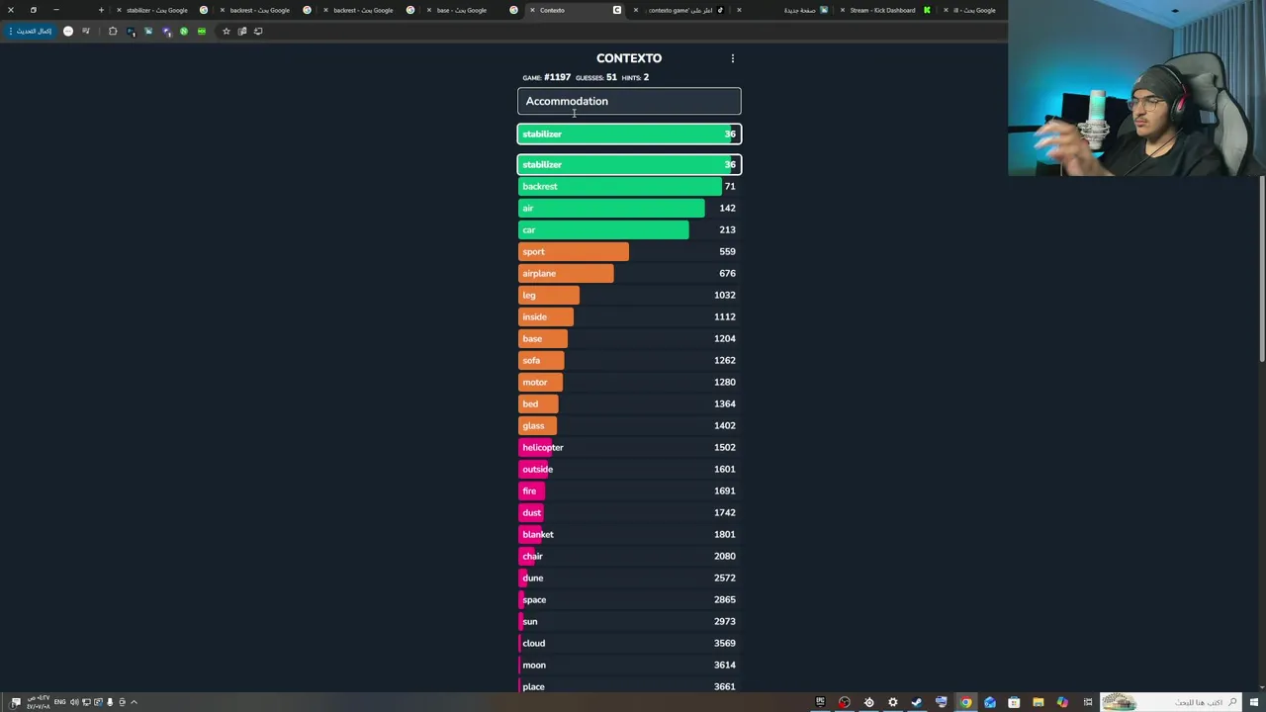Click the ENG language indicator in tray
1266x712 pixels.
(60, 702)
